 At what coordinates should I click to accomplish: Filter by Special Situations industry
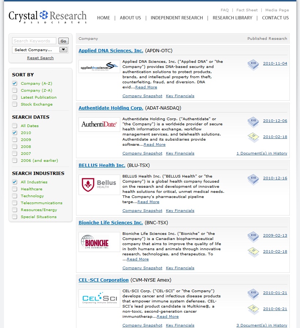coord(15,217)
